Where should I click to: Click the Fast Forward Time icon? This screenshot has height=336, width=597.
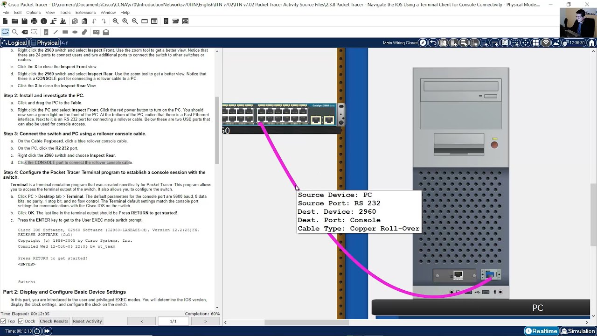point(47,331)
